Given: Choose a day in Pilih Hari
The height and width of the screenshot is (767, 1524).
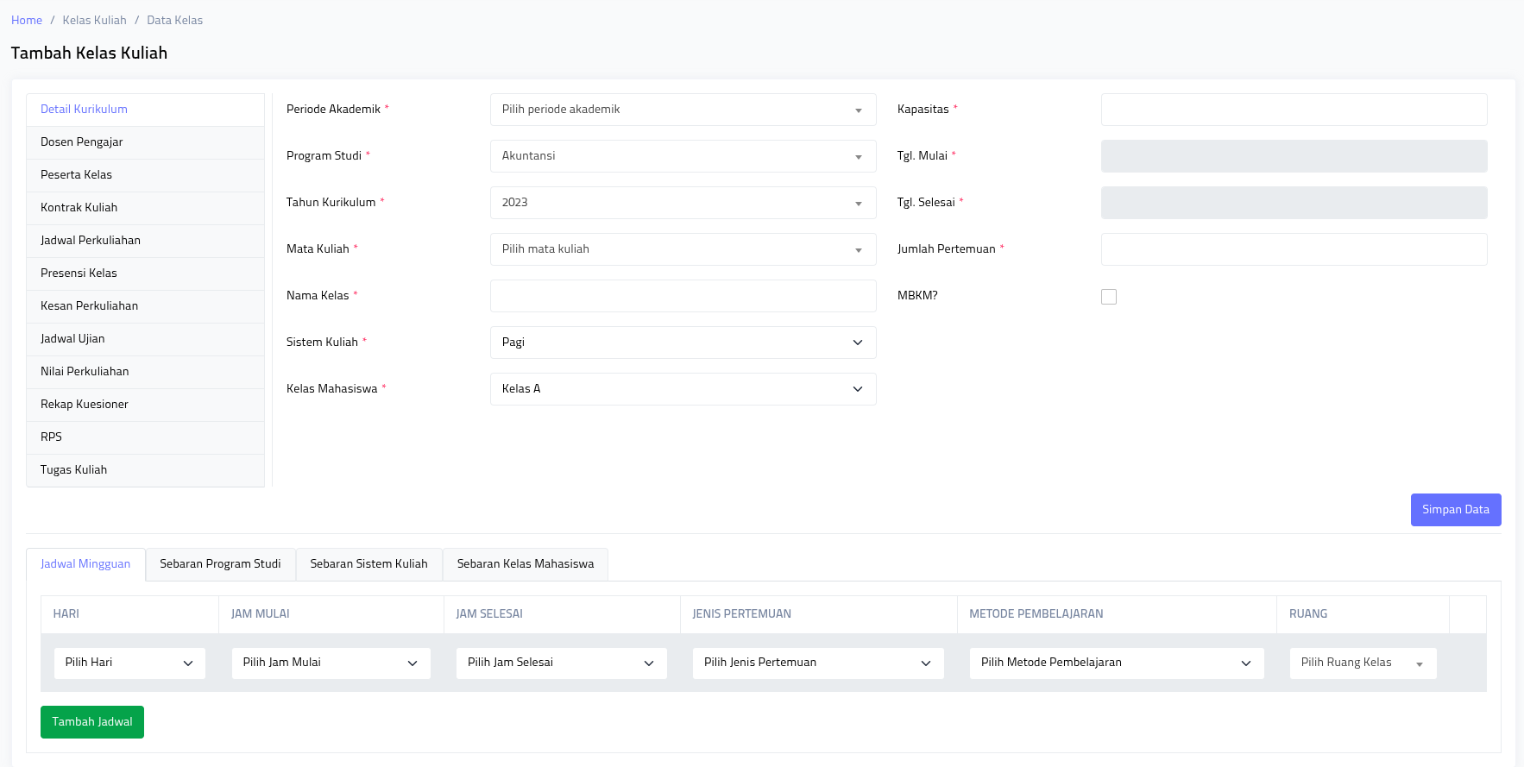Looking at the screenshot, I should tap(129, 663).
